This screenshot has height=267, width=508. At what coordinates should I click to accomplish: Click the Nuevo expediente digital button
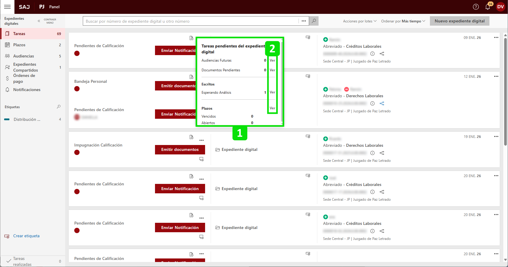point(459,21)
